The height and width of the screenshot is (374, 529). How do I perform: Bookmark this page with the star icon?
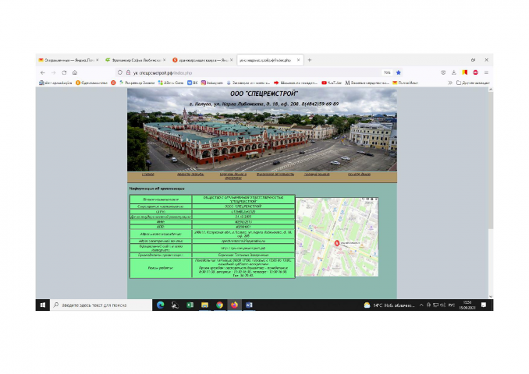[399, 72]
